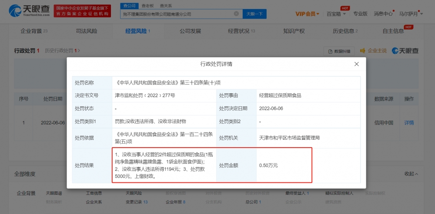435x214 pixels.
Task: Click 企业关系 link
Action: tap(94, 202)
